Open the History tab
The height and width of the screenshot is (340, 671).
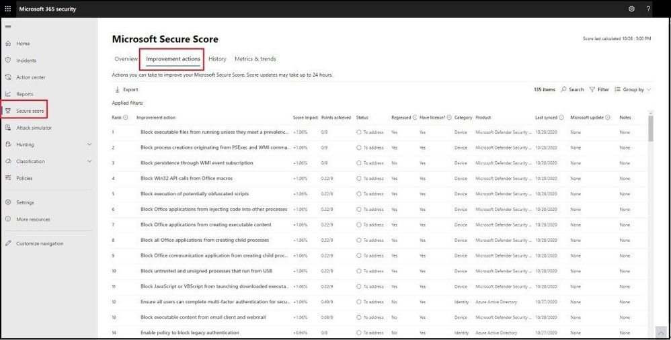pos(217,59)
